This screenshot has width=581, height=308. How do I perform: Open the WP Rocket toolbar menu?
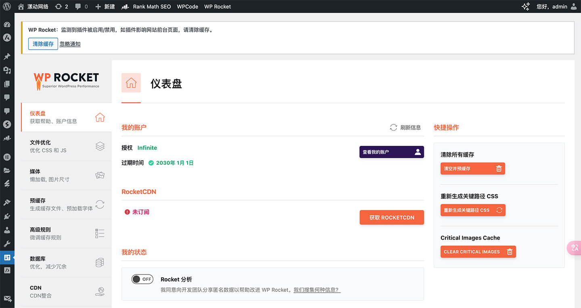[x=217, y=6]
